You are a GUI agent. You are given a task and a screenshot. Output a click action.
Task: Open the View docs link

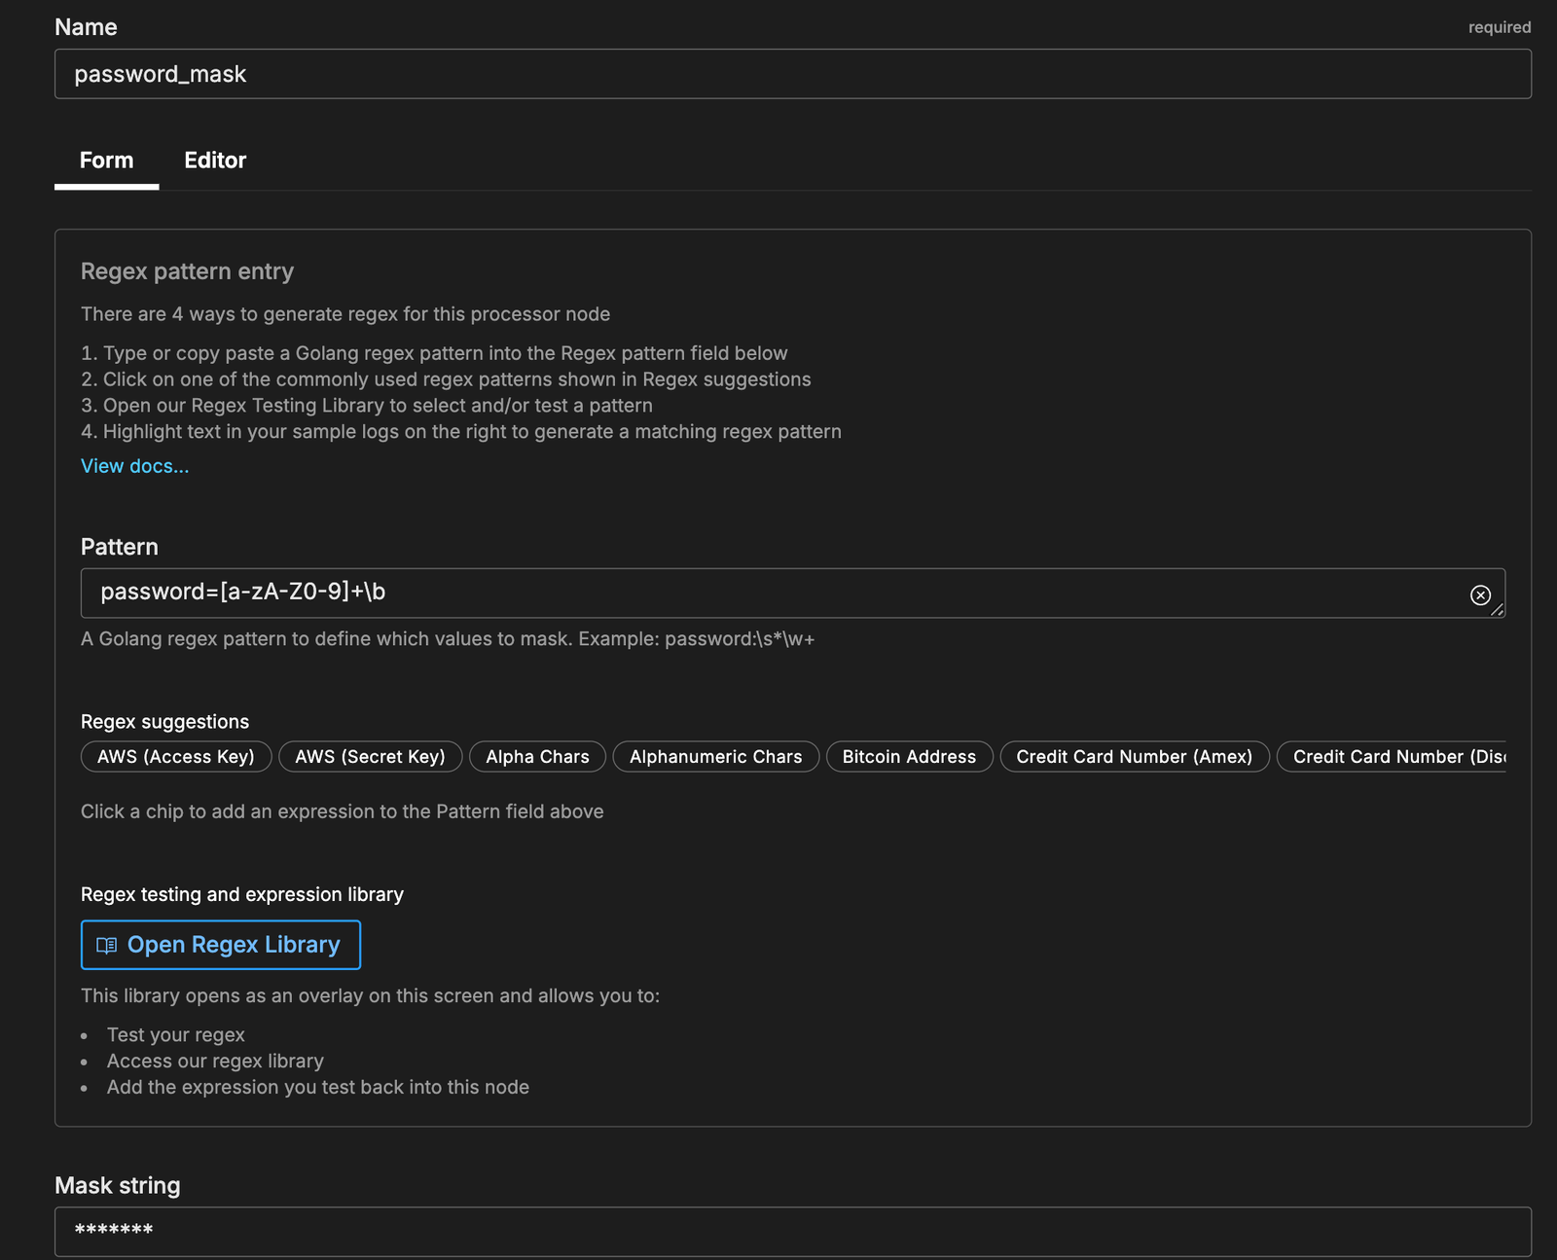pyautogui.click(x=134, y=466)
